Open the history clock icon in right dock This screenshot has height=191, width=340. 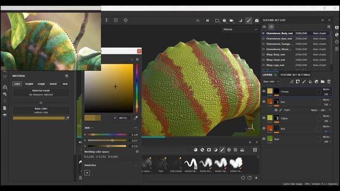(x=337, y=42)
